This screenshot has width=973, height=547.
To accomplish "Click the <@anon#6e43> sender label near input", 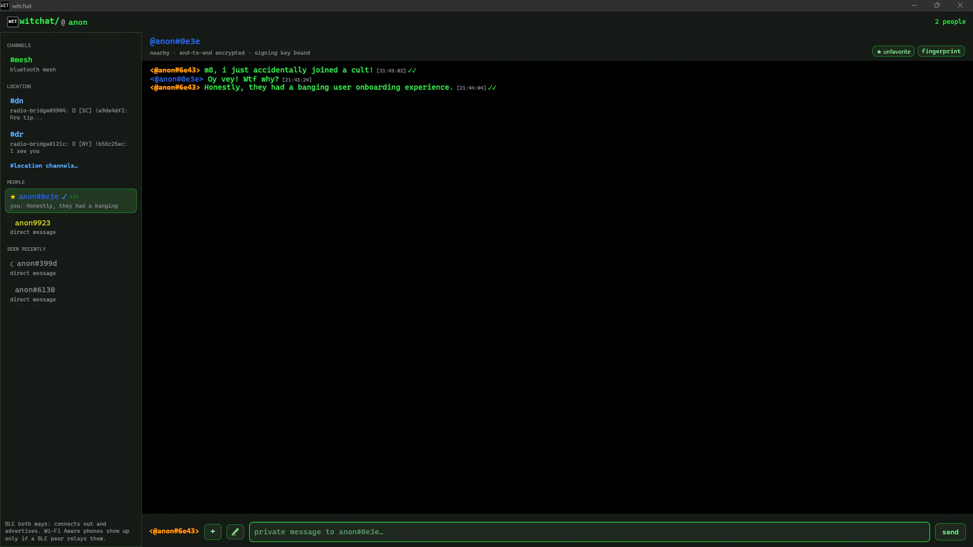I will (174, 531).
